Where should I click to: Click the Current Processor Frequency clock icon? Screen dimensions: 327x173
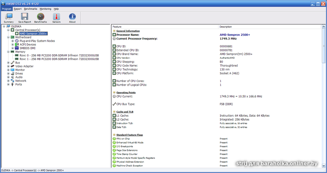pyautogui.click(x=114, y=39)
